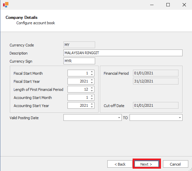Screen dimensions: 192x171
Task: Lower Accounting Start Year by one
Action: pos(92,107)
